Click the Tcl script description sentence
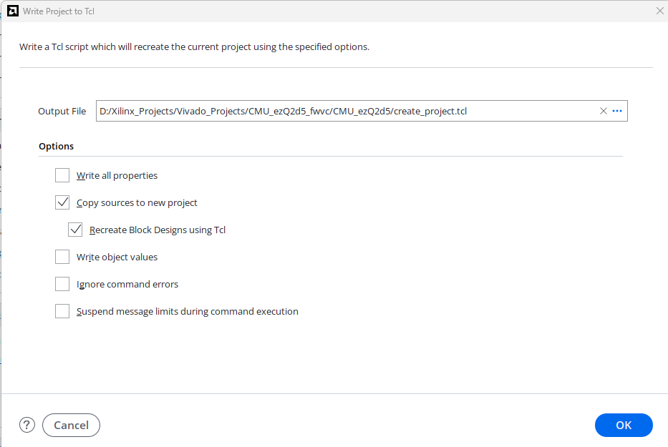The image size is (668, 447). pos(194,46)
